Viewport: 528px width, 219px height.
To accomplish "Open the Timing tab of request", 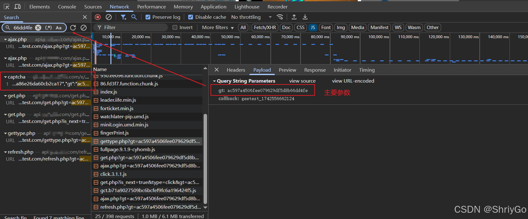I will pos(367,70).
